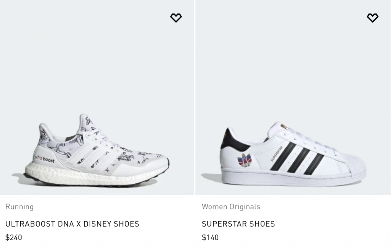Click the "ultra boost" logo on the heel
The image size is (392, 251).
coord(44,159)
